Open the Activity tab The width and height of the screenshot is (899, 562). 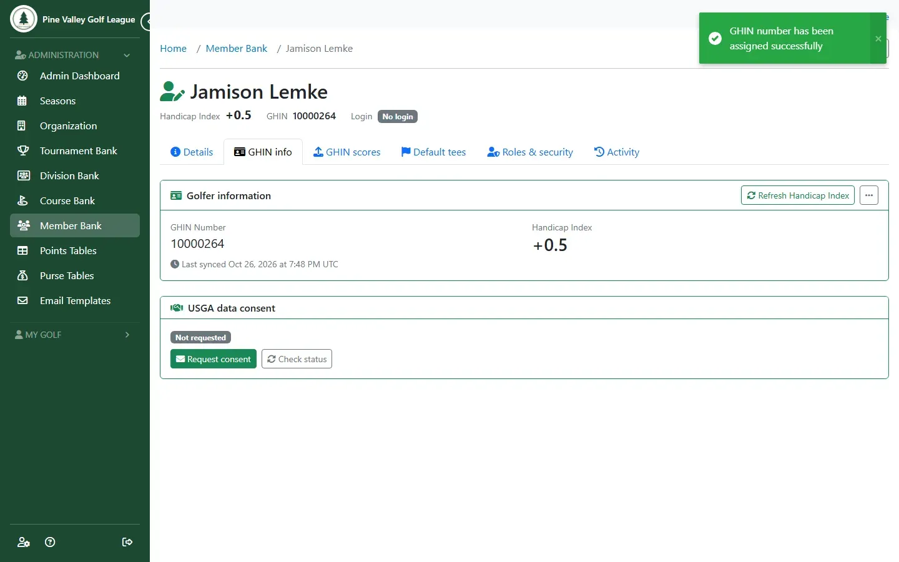coord(616,152)
